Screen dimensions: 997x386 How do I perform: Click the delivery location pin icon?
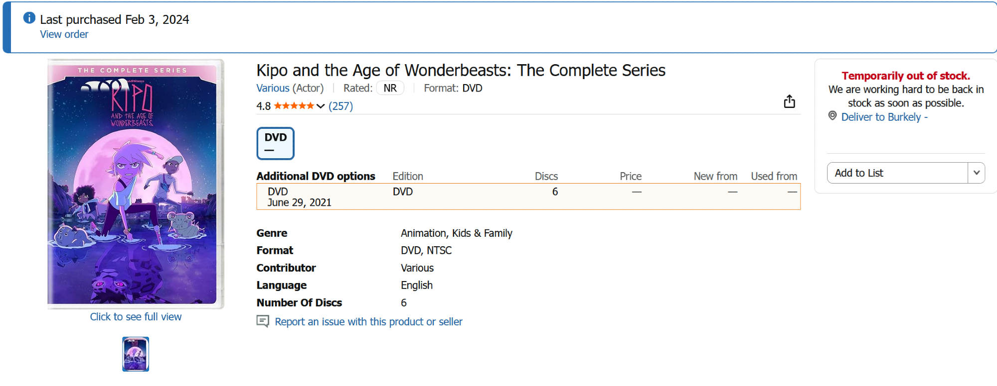pos(832,116)
